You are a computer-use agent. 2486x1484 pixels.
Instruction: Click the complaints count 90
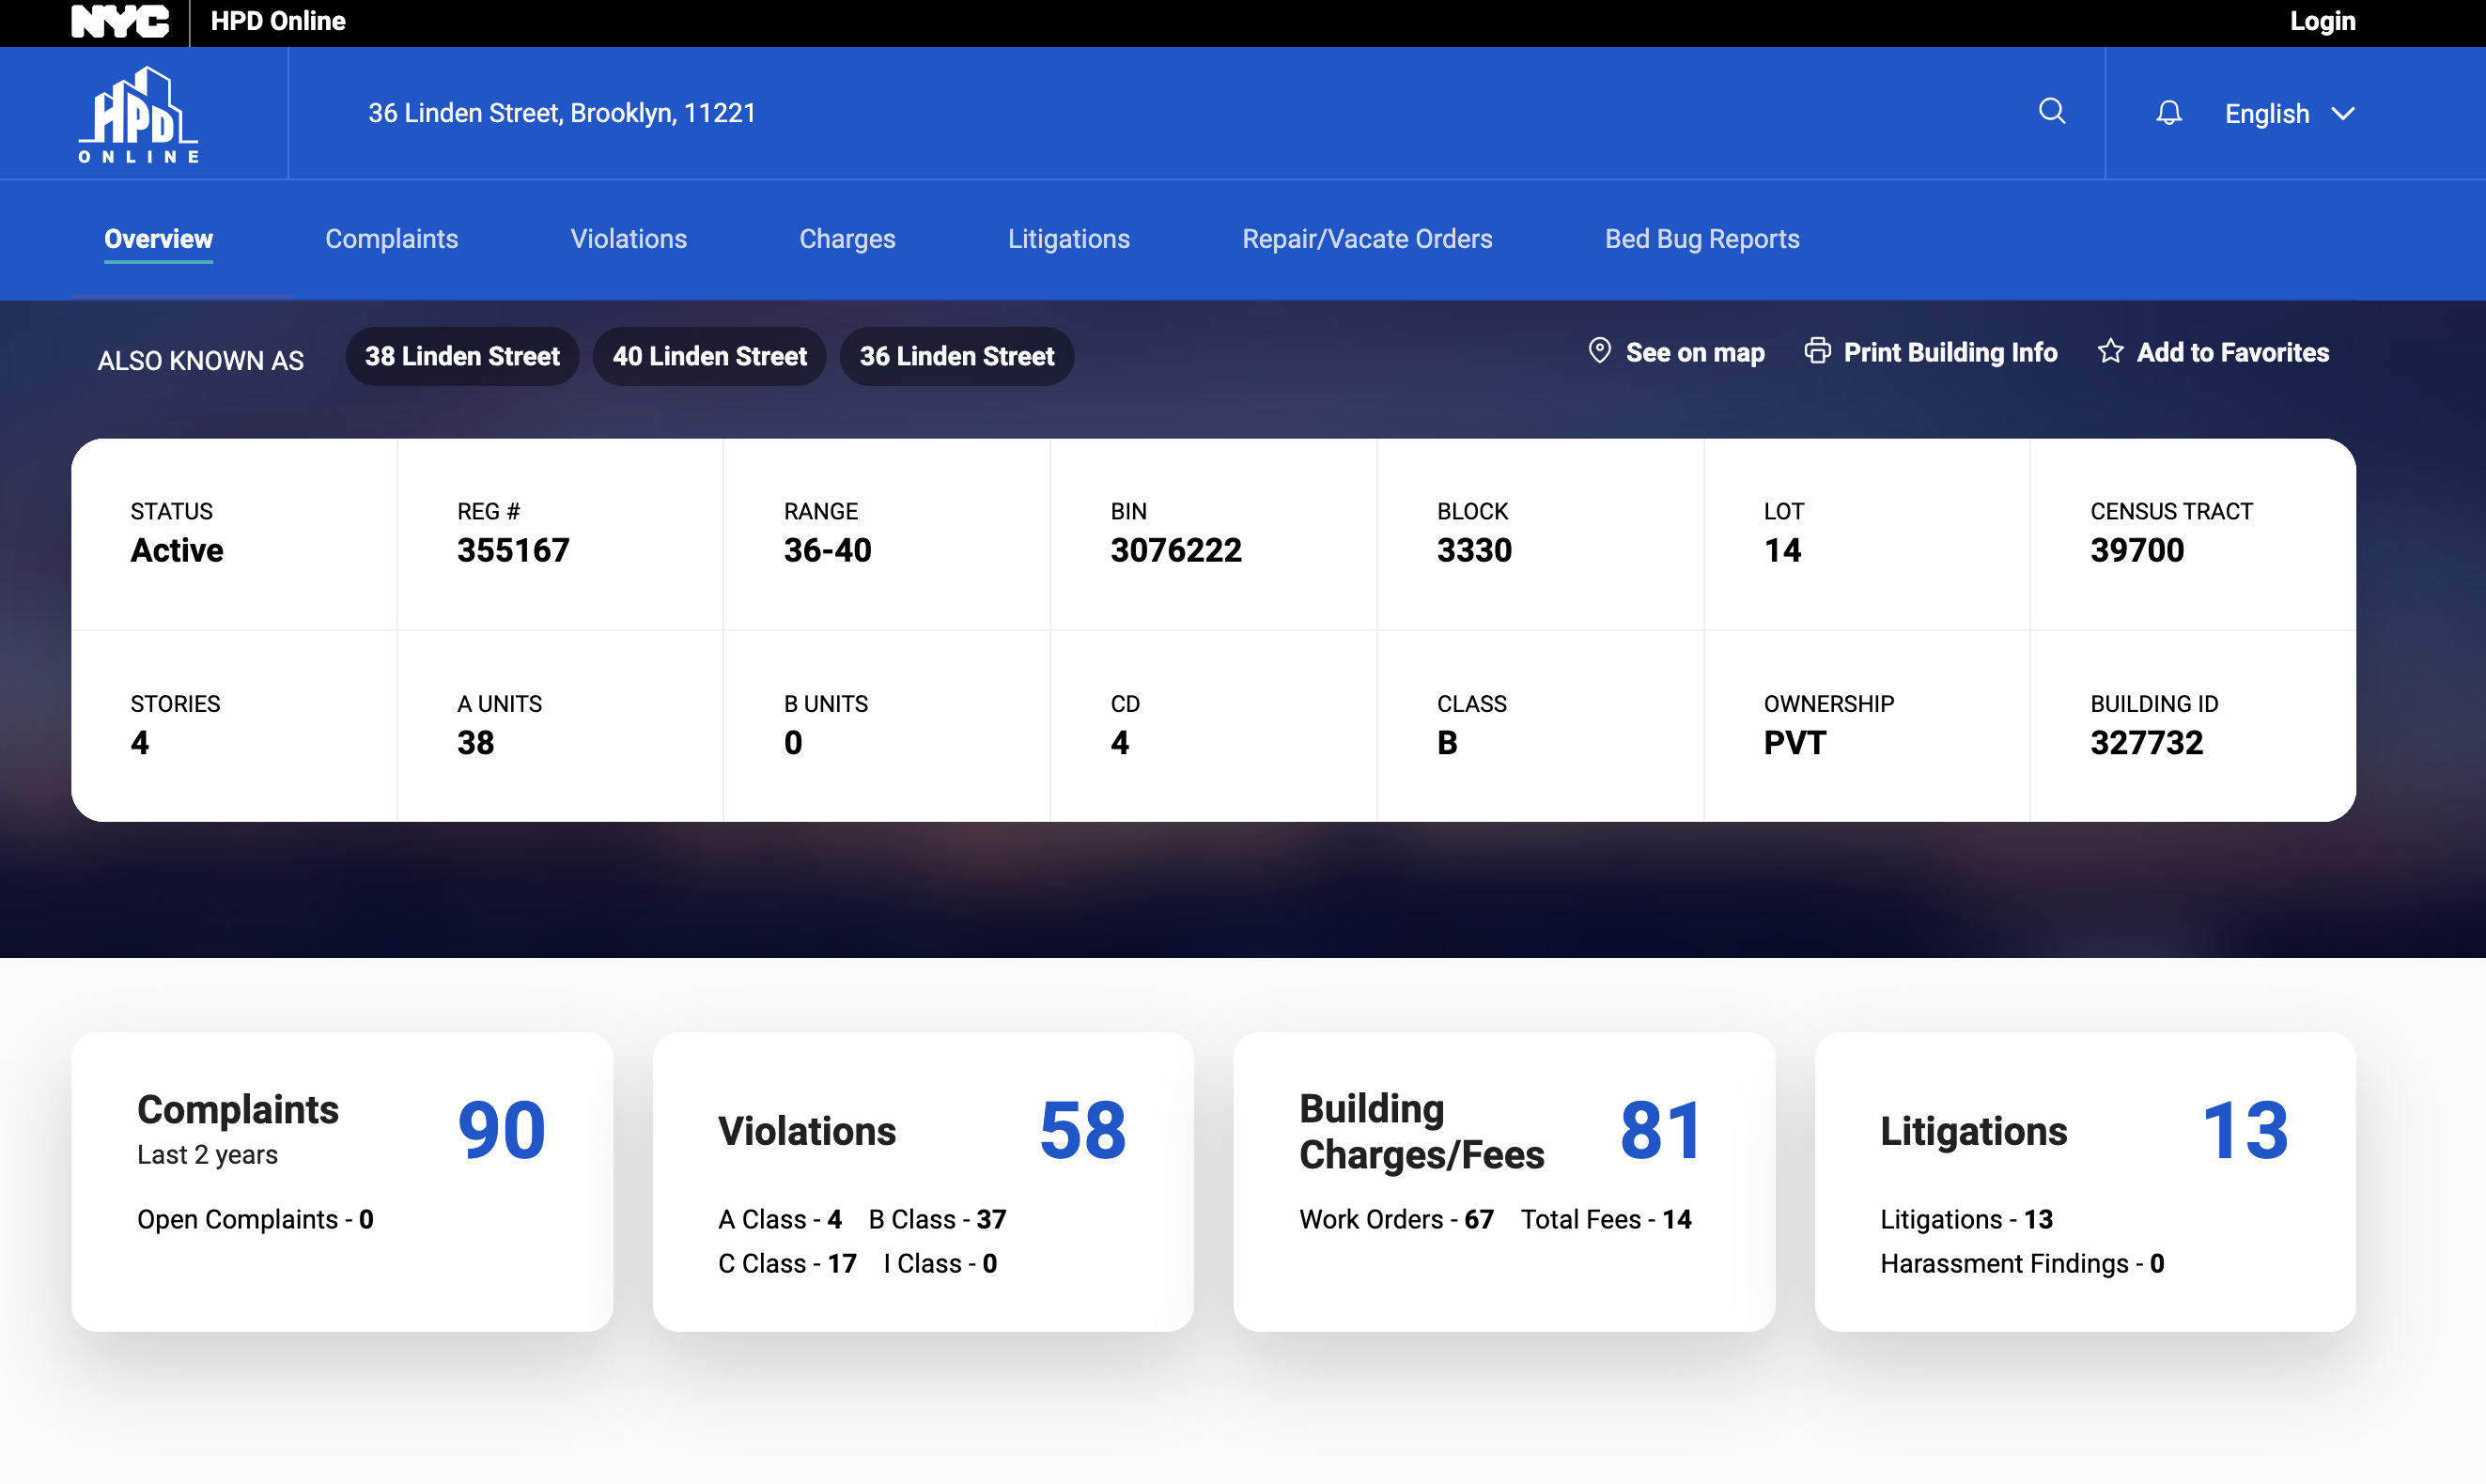coord(501,1131)
